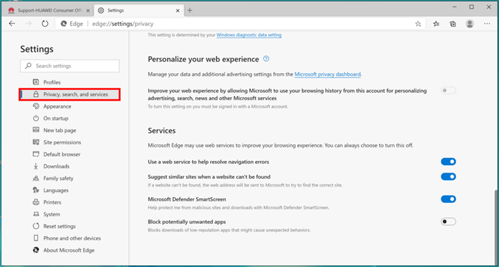499x267 pixels.
Task: Toggle browsing history personalization switch
Action: tap(448, 91)
